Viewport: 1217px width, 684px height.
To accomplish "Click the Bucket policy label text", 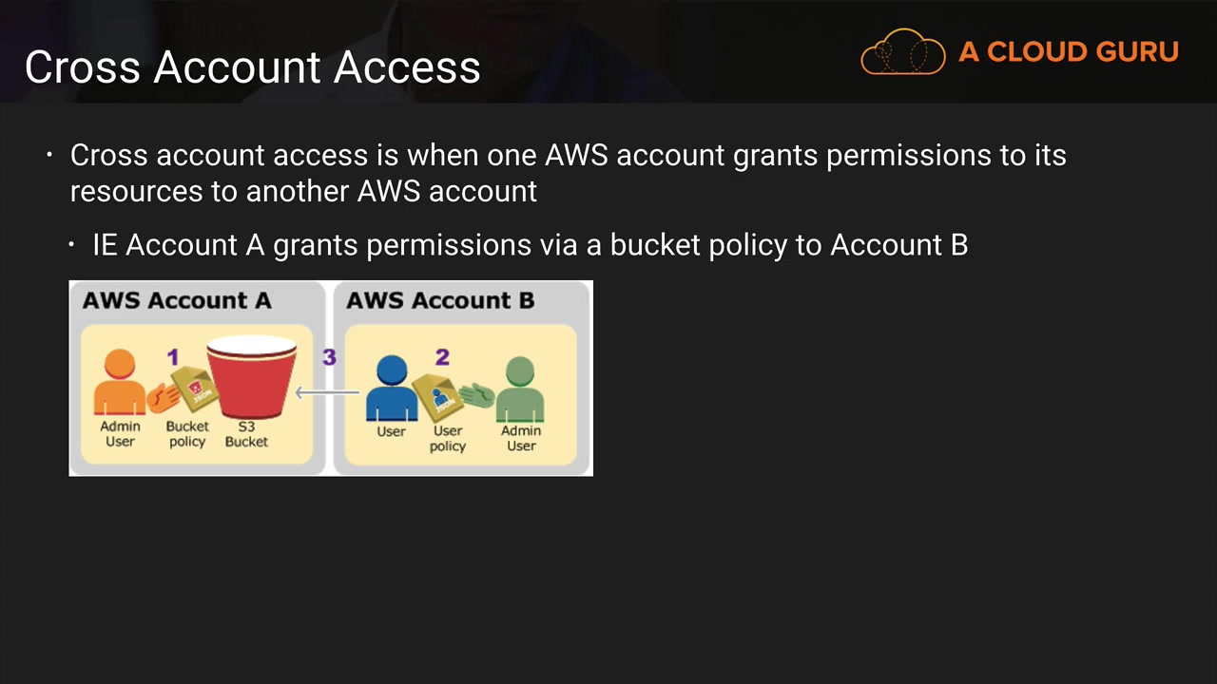I will [x=187, y=434].
